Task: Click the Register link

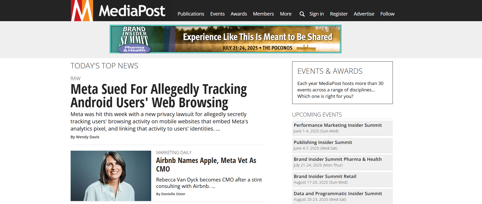Action: tap(339, 14)
